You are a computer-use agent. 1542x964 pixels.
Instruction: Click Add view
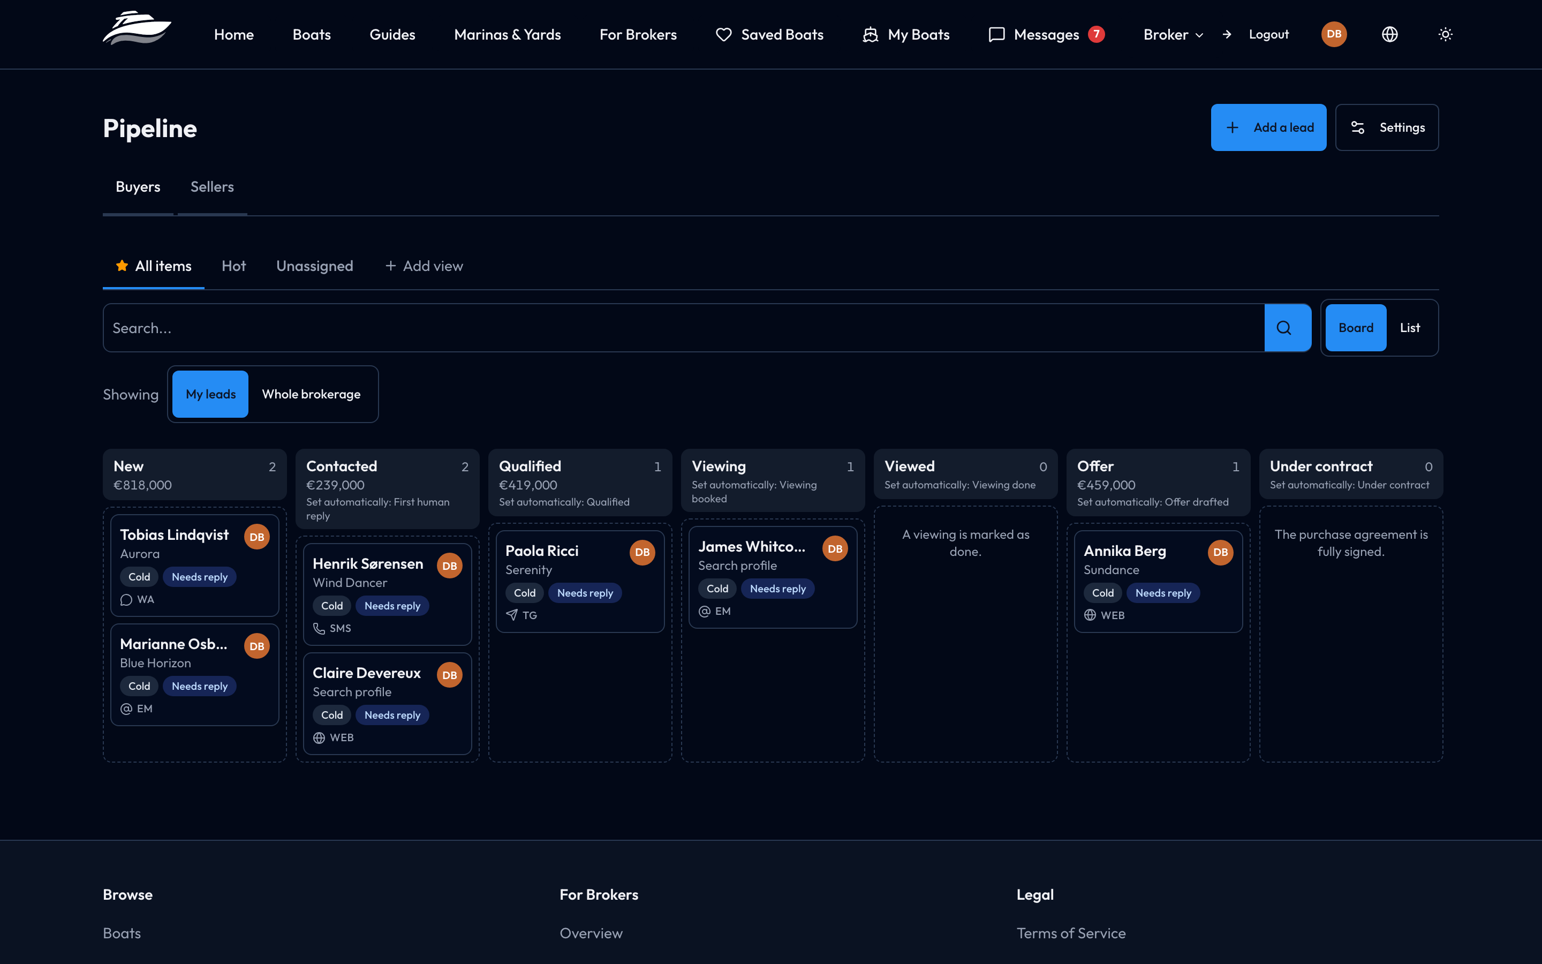[424, 266]
